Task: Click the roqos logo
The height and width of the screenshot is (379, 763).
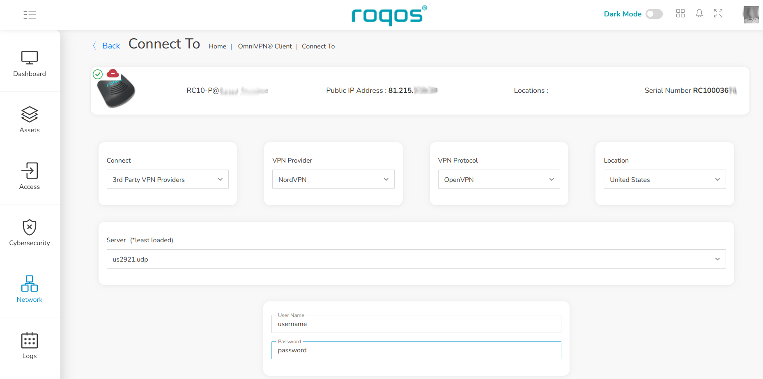Action: click(x=389, y=16)
